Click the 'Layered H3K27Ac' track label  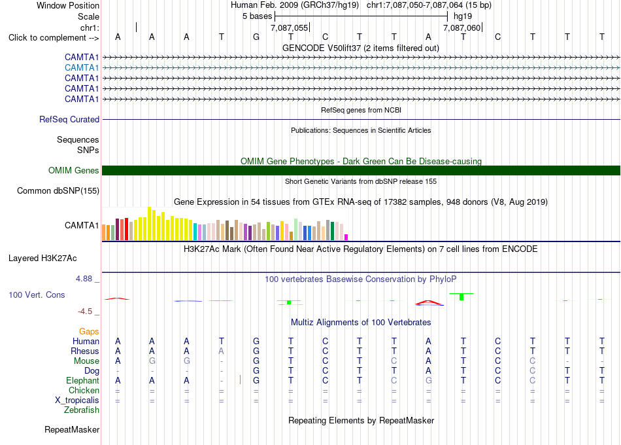point(42,258)
